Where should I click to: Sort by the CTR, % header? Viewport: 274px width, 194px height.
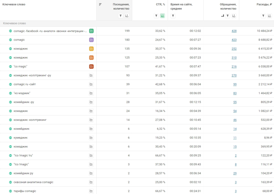[160, 4]
